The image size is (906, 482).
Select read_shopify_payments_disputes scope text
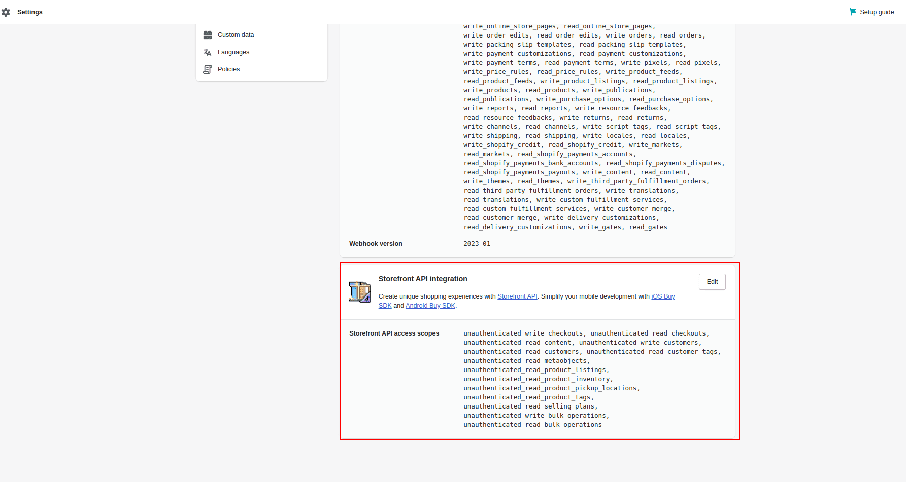(663, 163)
